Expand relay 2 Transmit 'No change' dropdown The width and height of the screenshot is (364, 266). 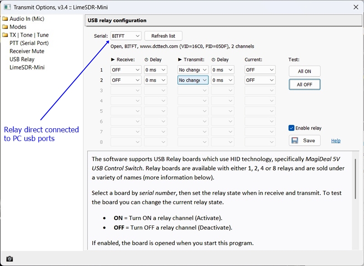tap(193, 80)
